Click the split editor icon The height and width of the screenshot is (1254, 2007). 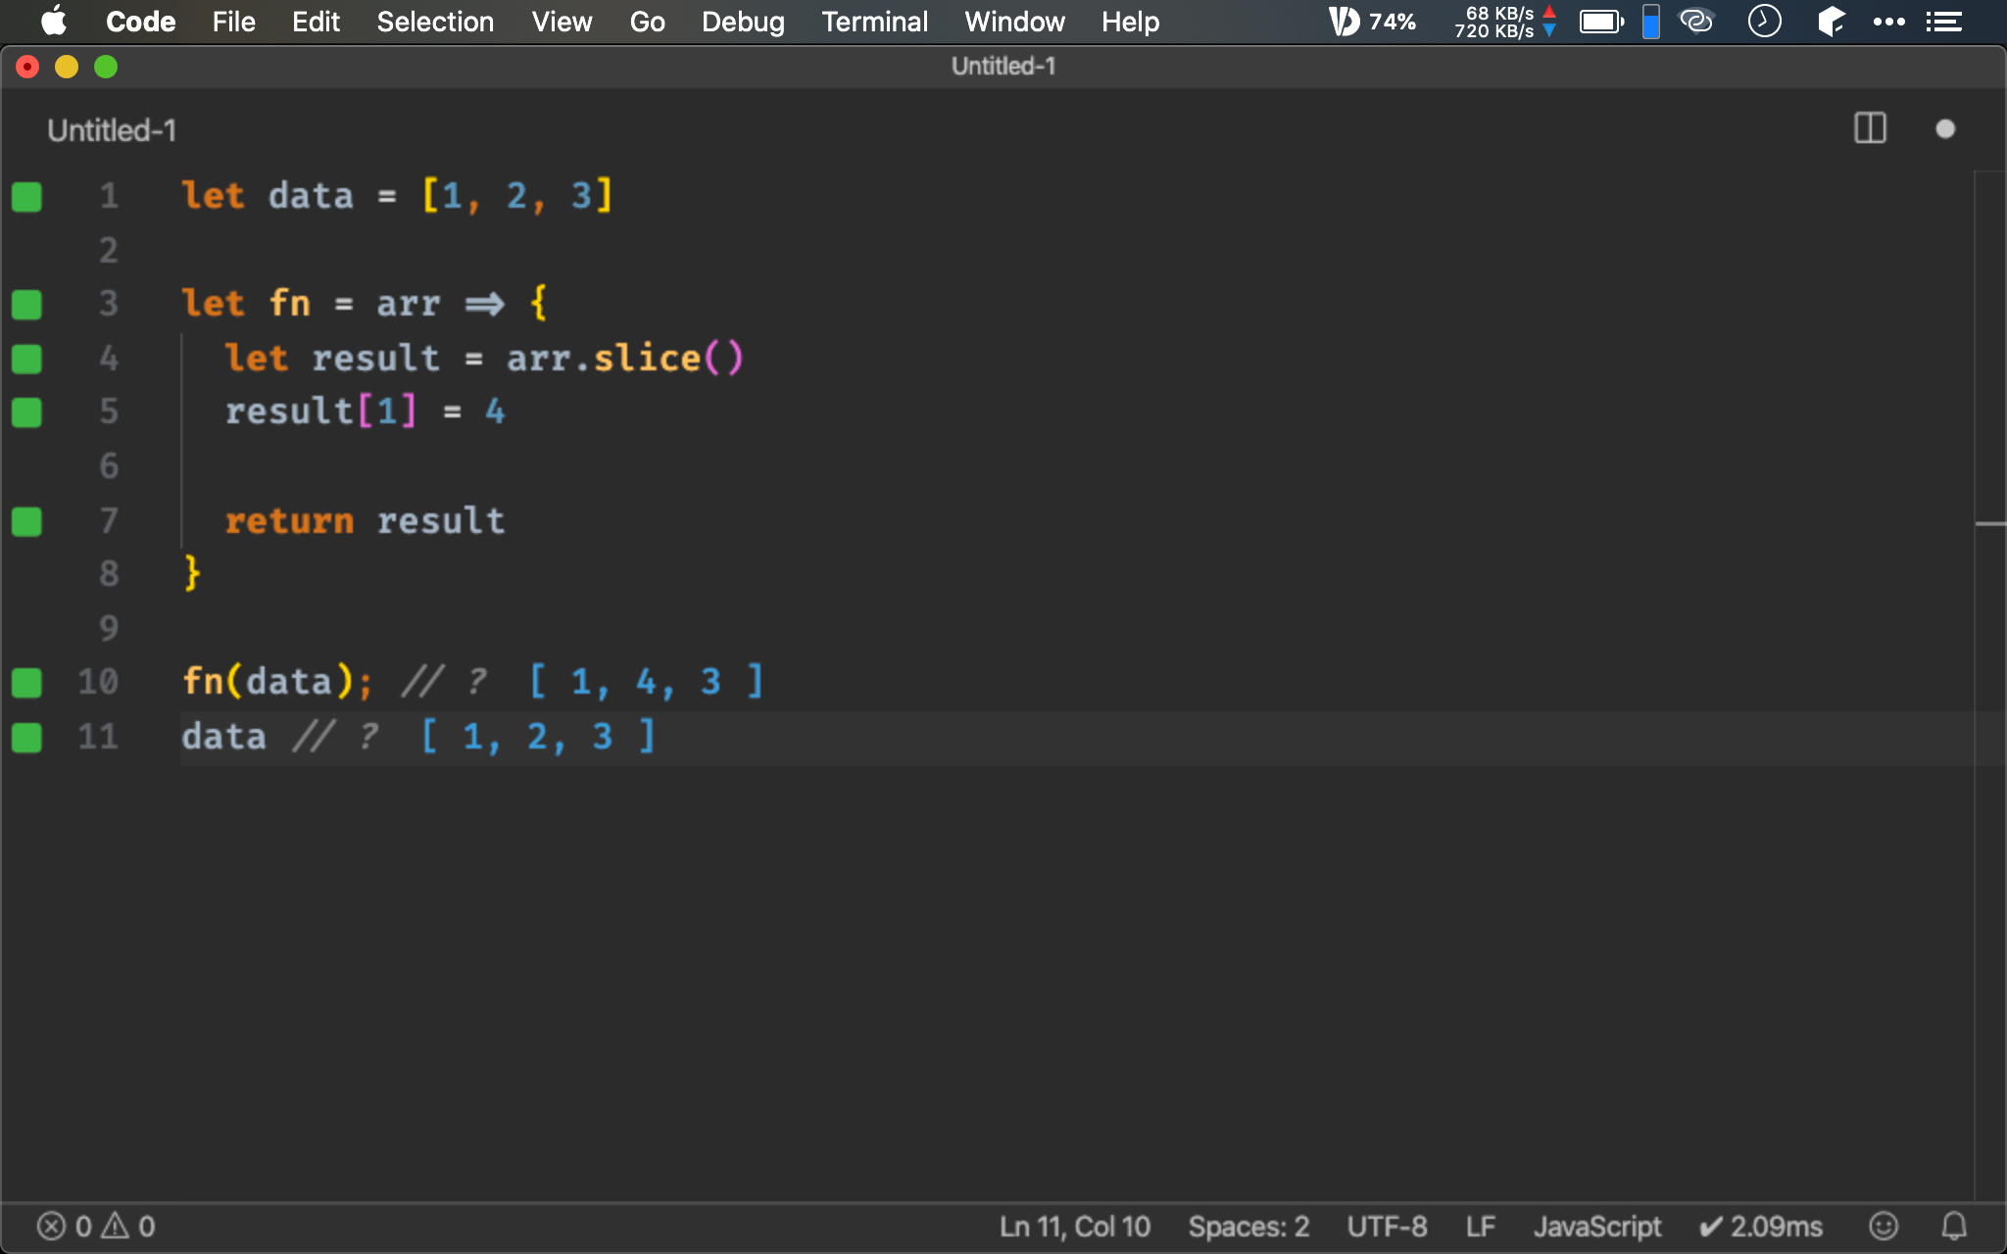(x=1870, y=130)
